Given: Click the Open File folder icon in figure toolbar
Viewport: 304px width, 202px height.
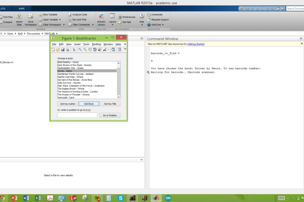Looking at the screenshot, I should coord(58,50).
